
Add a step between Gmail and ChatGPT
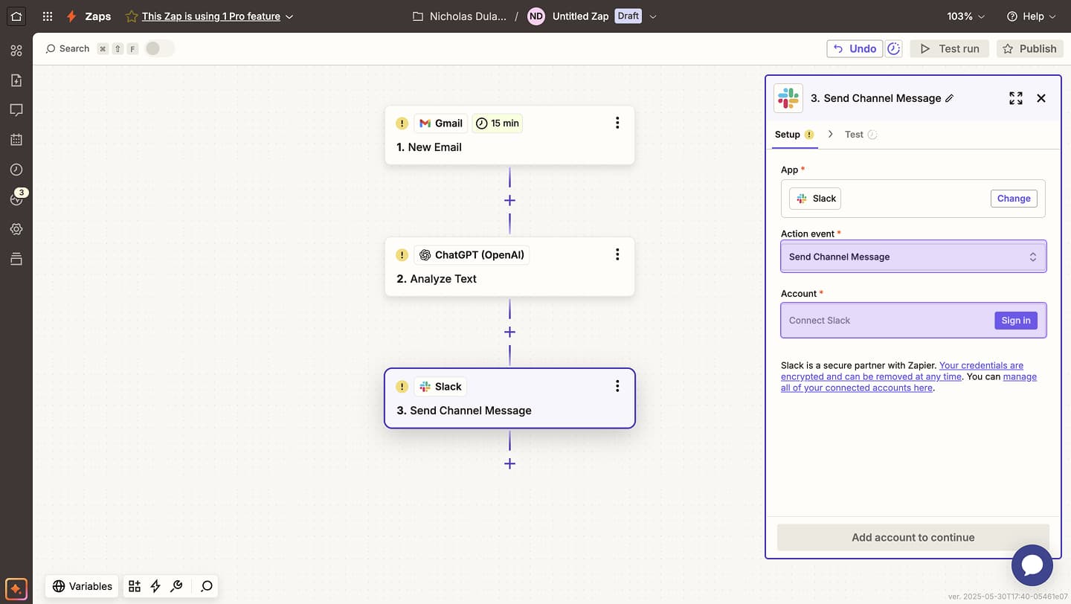coord(509,200)
